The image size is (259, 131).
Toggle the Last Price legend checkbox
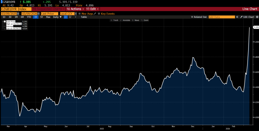pos(5,21)
